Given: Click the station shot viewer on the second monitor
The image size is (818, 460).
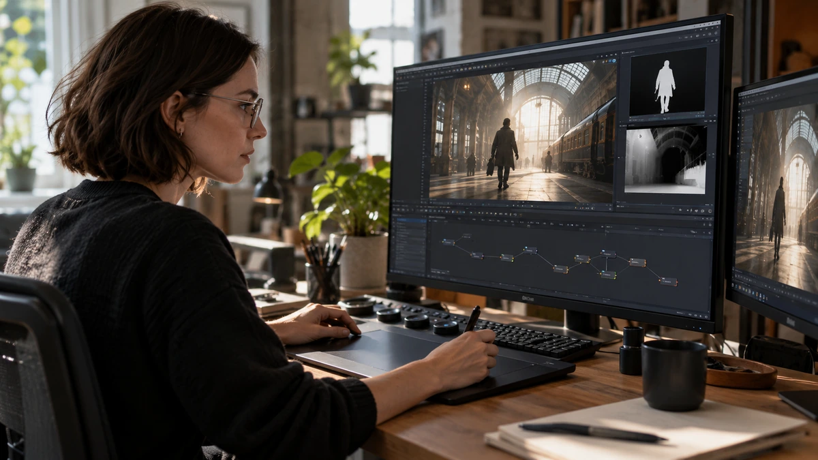Looking at the screenshot, I should [777, 196].
